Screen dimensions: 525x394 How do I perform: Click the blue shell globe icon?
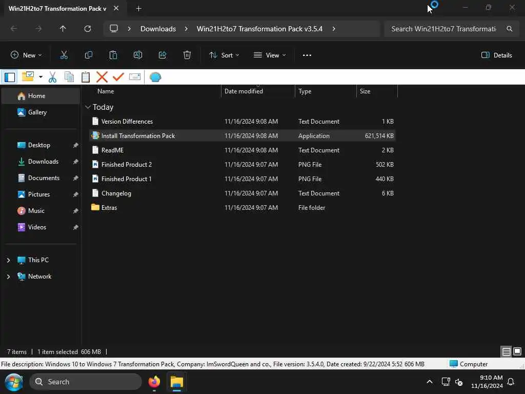[155, 77]
